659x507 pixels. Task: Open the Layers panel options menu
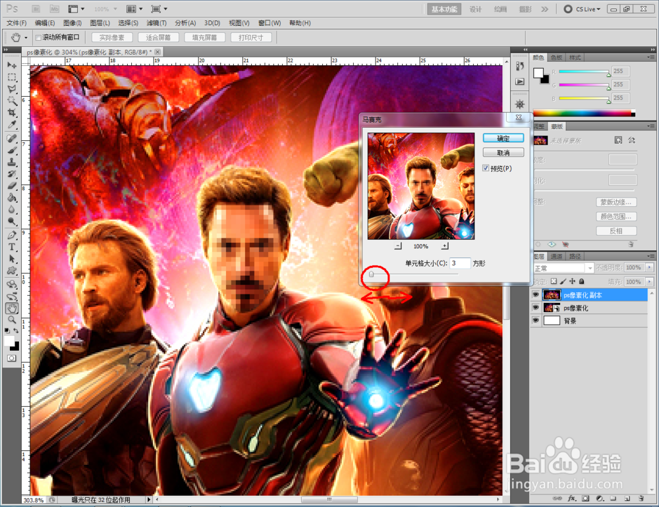point(650,256)
